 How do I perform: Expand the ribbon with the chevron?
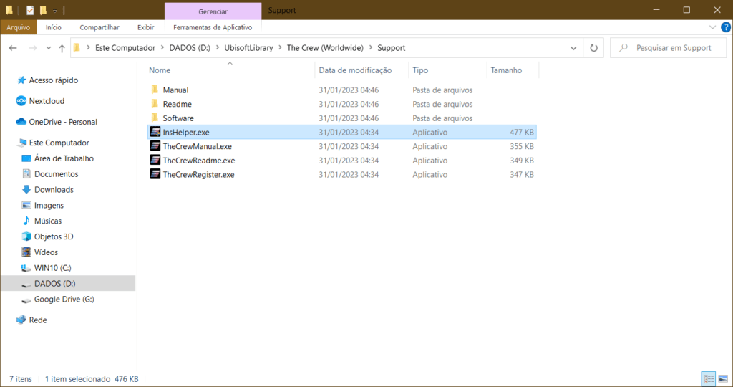click(x=712, y=27)
